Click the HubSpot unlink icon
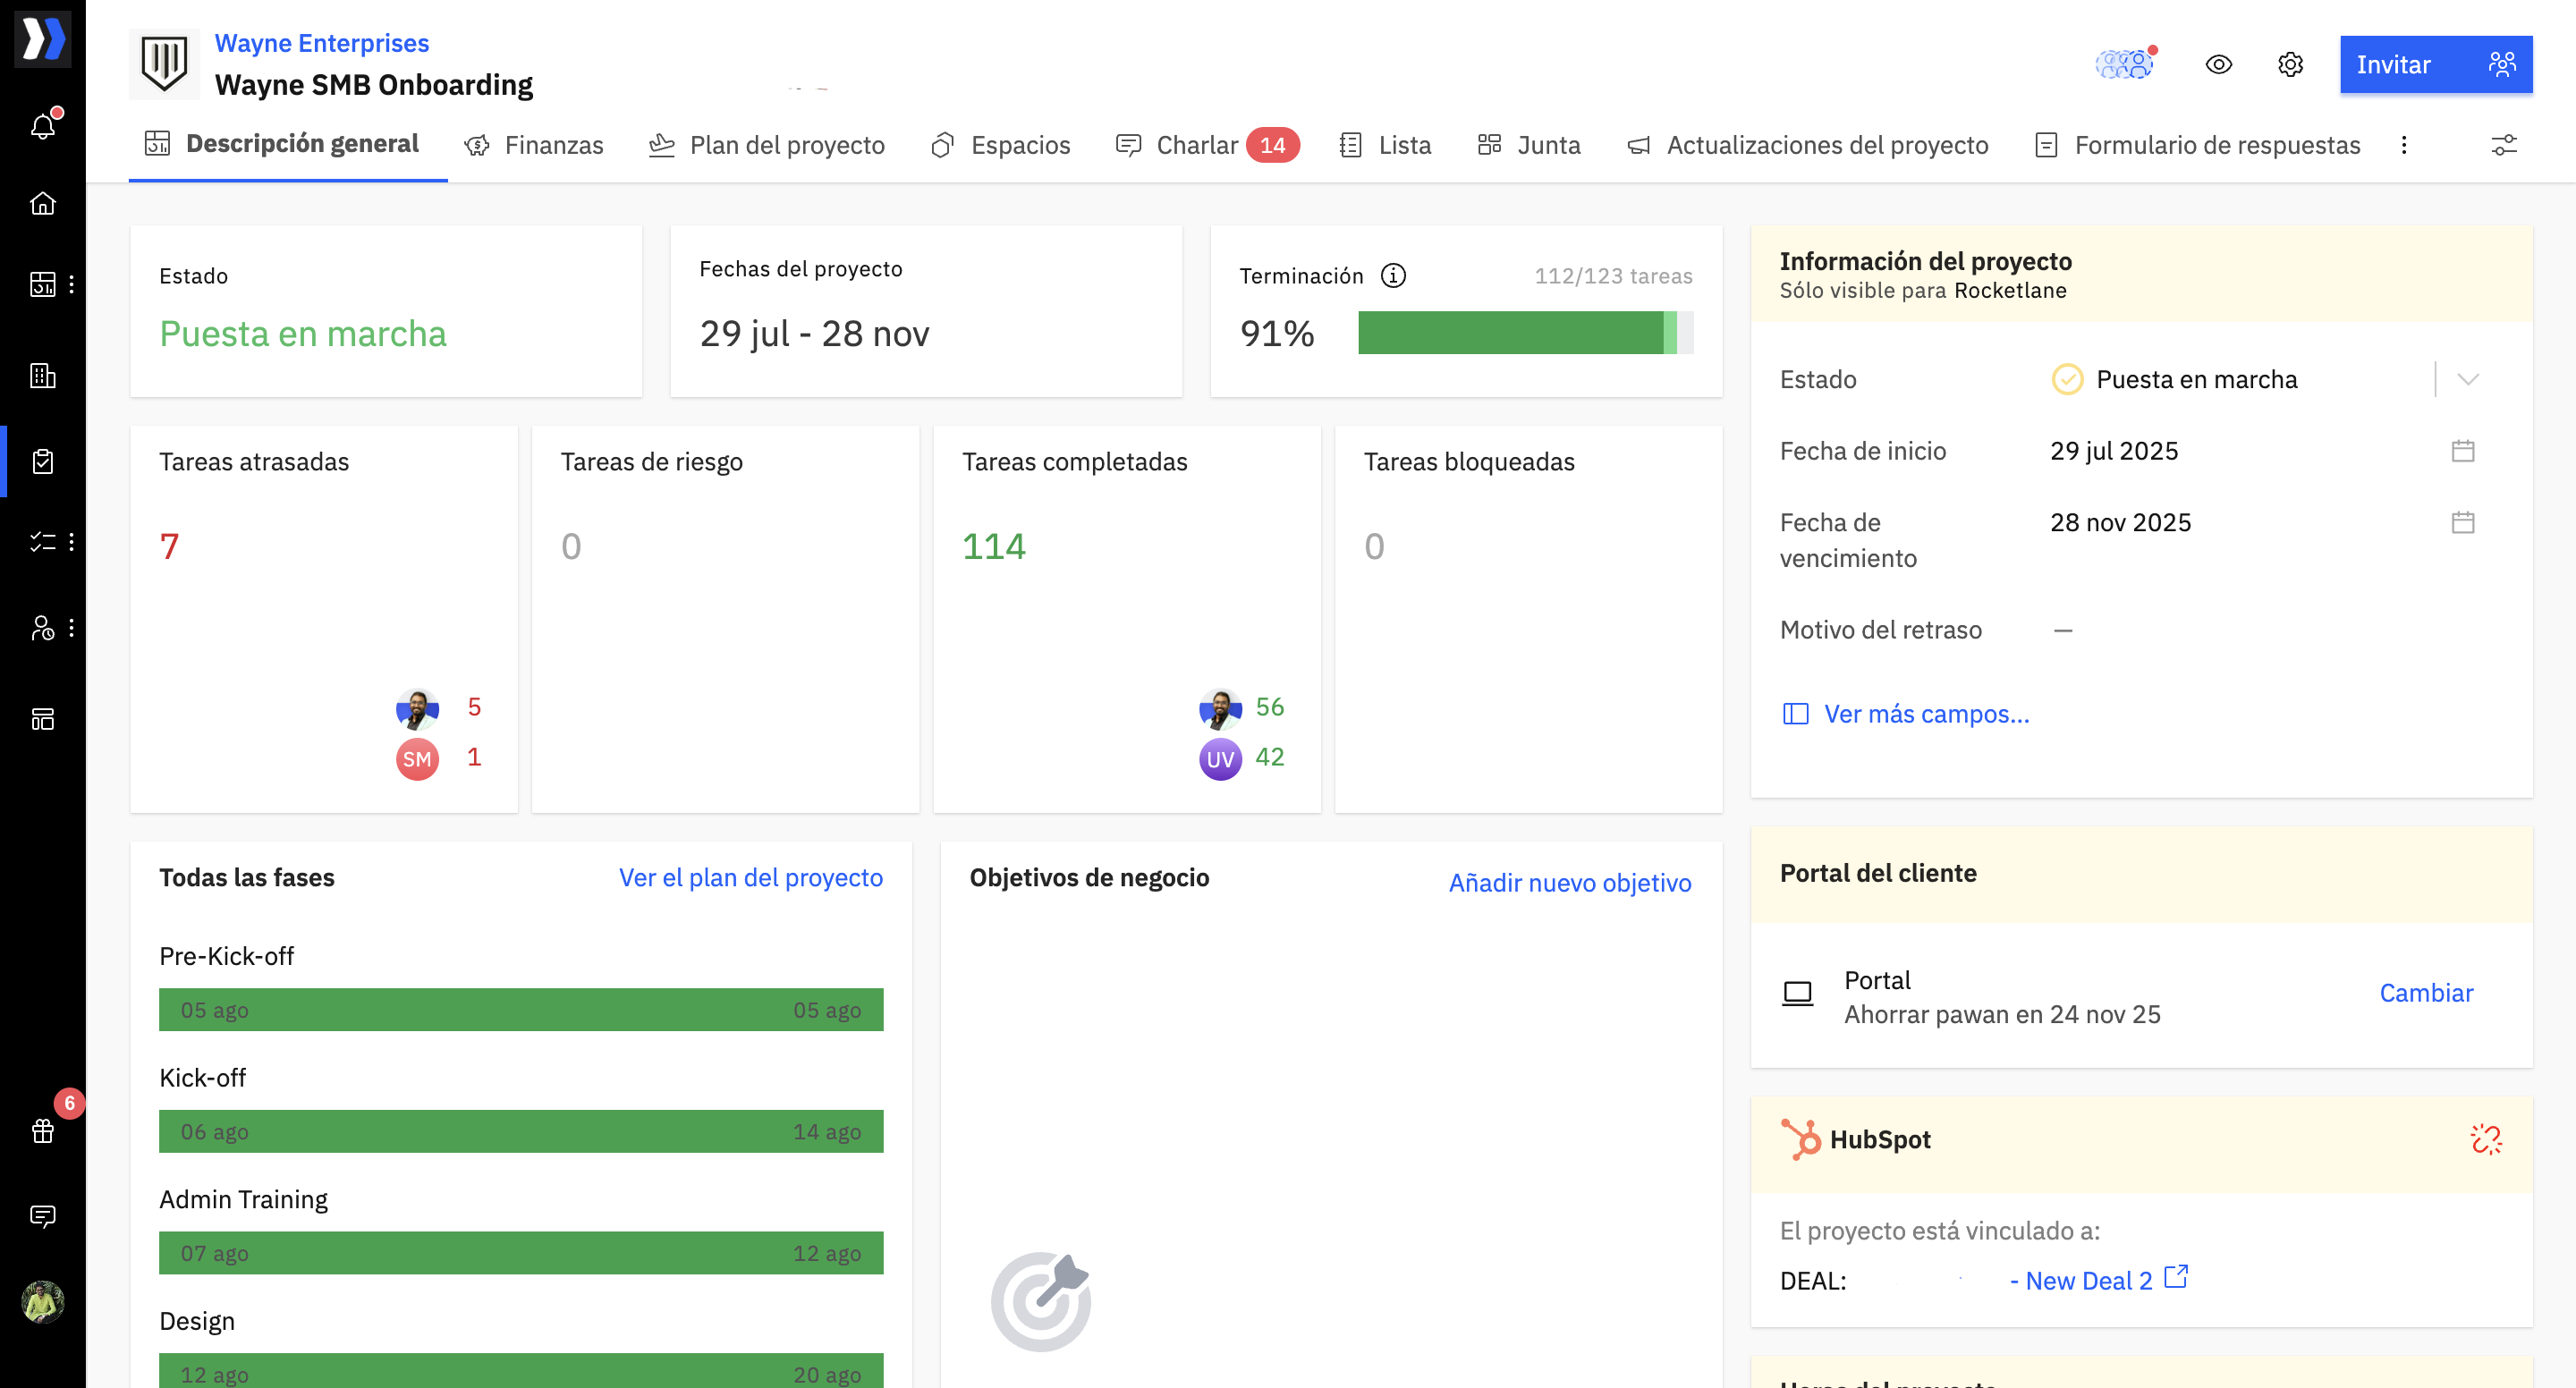2576x1388 pixels. 2485,1139
